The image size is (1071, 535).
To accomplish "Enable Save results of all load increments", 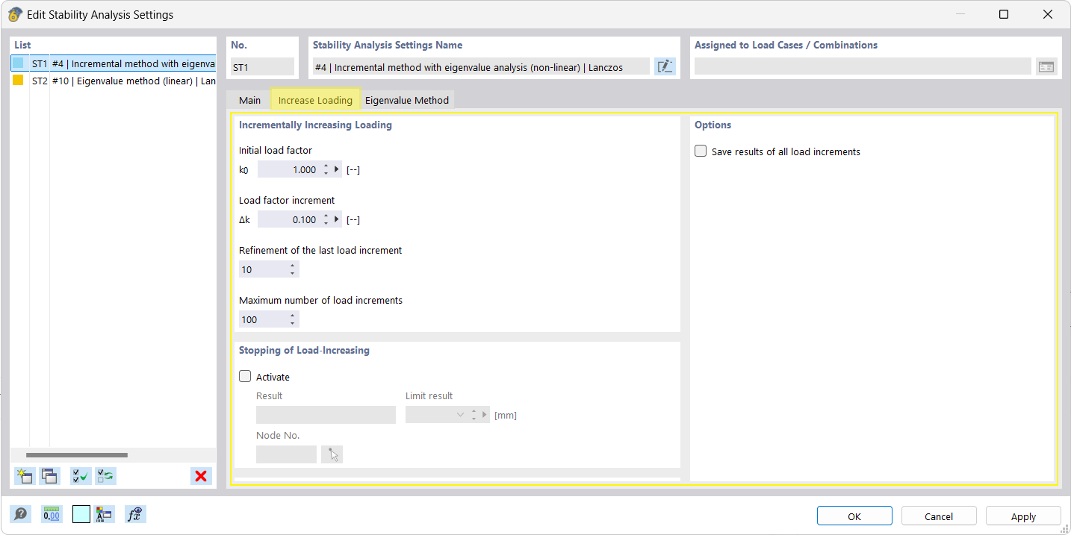I will coord(701,151).
